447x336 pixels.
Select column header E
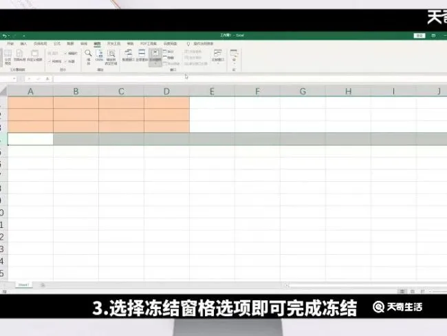pyautogui.click(x=212, y=92)
